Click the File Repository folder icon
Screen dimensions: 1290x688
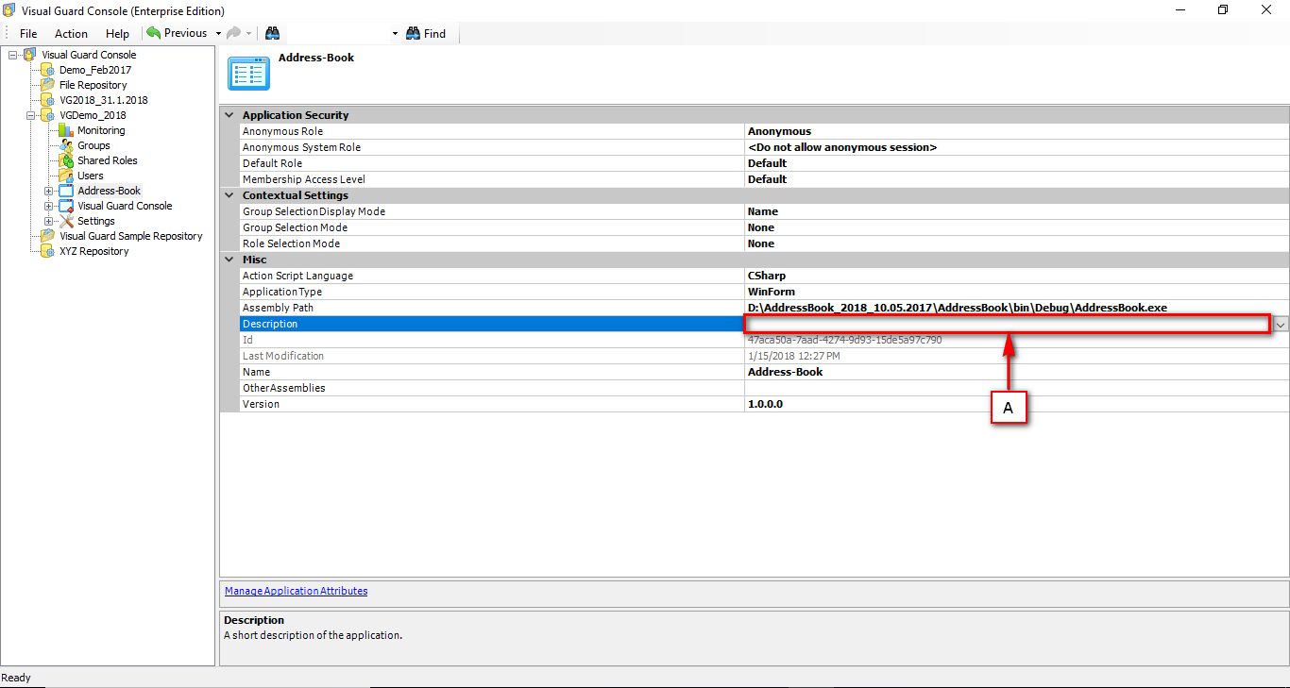pyautogui.click(x=48, y=85)
